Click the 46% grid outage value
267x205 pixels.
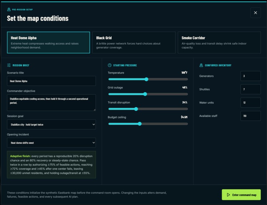185,87
